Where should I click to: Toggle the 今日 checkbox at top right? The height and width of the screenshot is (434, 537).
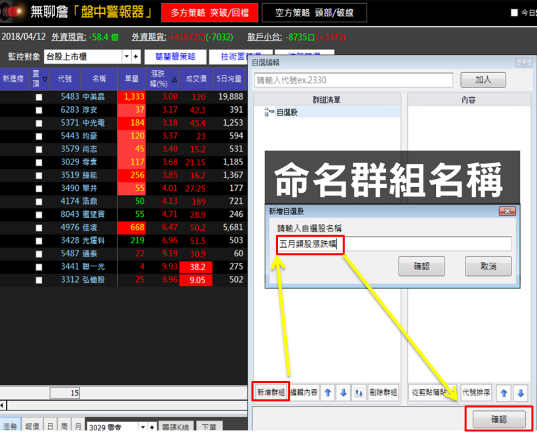(514, 12)
